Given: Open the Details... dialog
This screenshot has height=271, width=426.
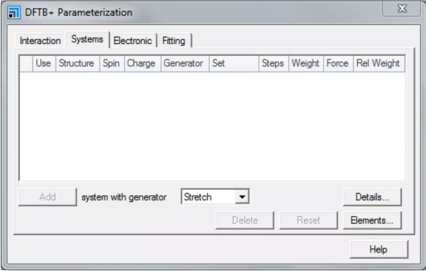Looking at the screenshot, I should tap(372, 197).
